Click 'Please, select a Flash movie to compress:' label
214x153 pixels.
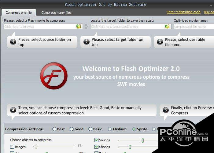tap(34, 21)
